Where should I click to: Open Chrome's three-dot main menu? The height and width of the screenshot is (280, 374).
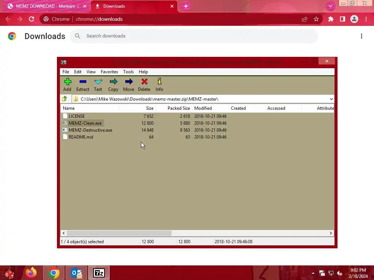coord(366,19)
